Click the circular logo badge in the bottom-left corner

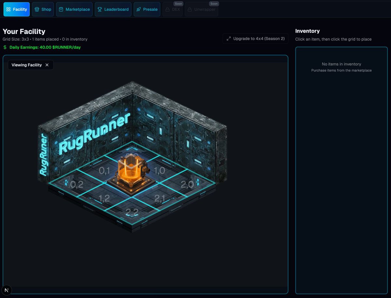(7, 290)
